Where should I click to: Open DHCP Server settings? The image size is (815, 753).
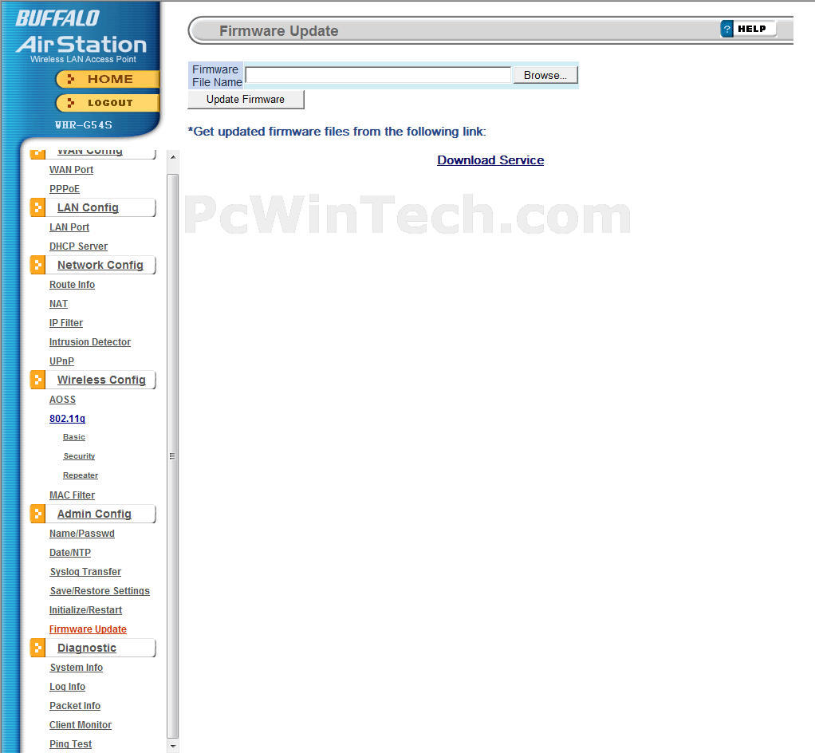point(78,246)
